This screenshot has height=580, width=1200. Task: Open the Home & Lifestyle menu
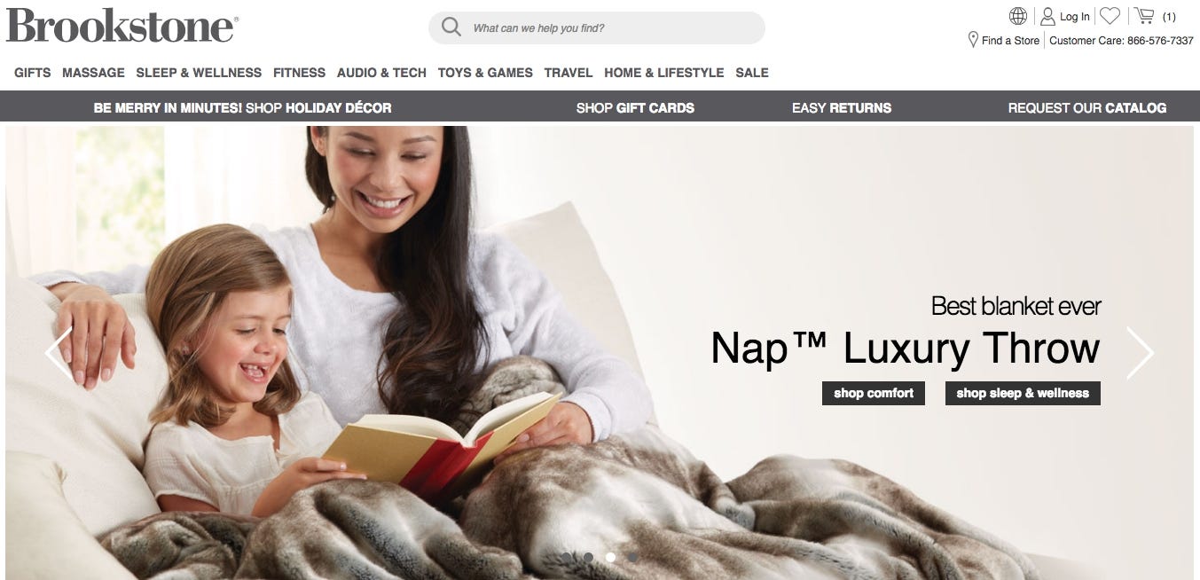coord(663,73)
